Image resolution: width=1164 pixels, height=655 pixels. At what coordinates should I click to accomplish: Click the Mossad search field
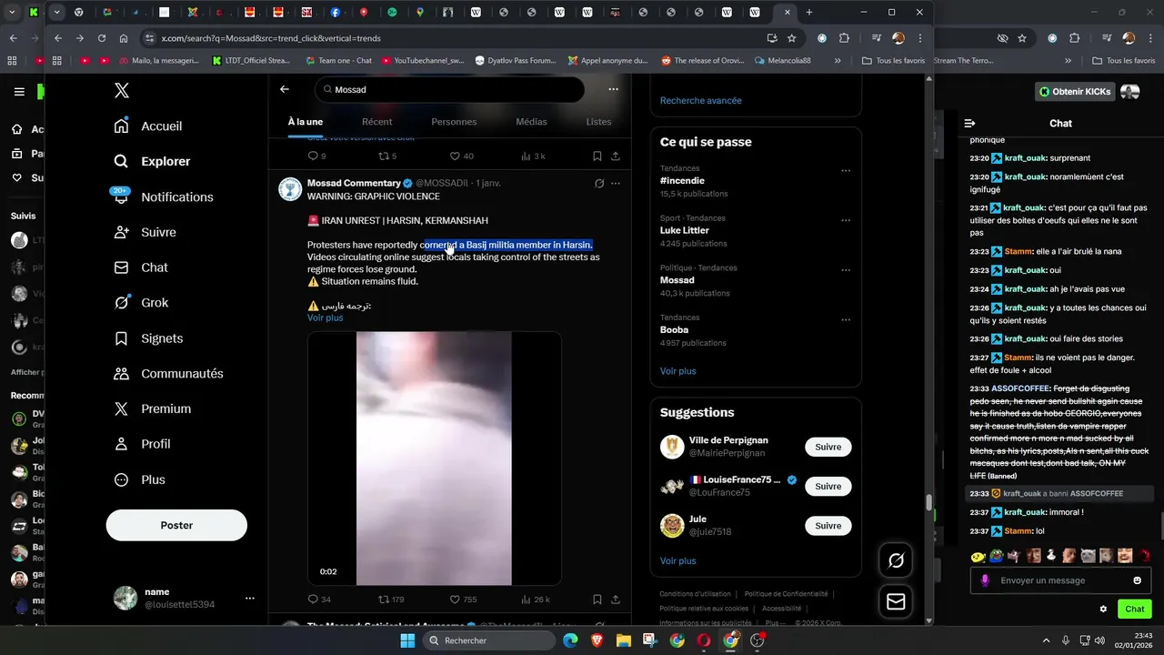[x=450, y=90]
